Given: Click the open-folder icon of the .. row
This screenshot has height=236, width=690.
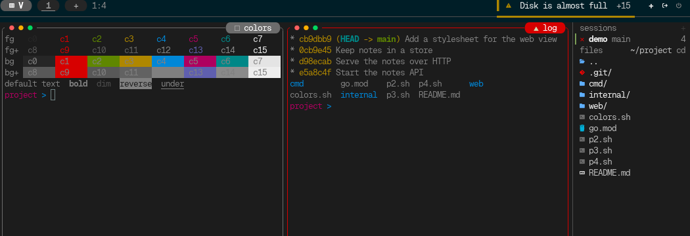Looking at the screenshot, I should pyautogui.click(x=582, y=62).
